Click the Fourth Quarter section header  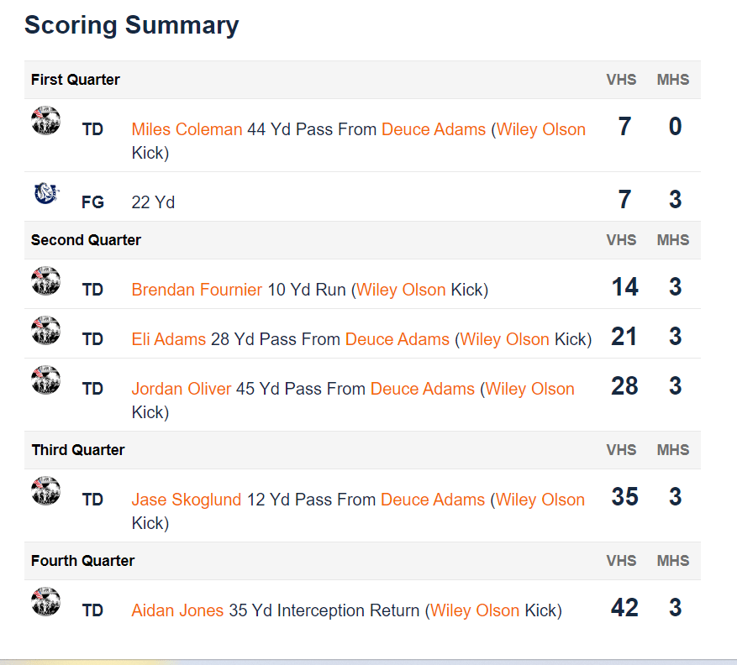pos(82,560)
